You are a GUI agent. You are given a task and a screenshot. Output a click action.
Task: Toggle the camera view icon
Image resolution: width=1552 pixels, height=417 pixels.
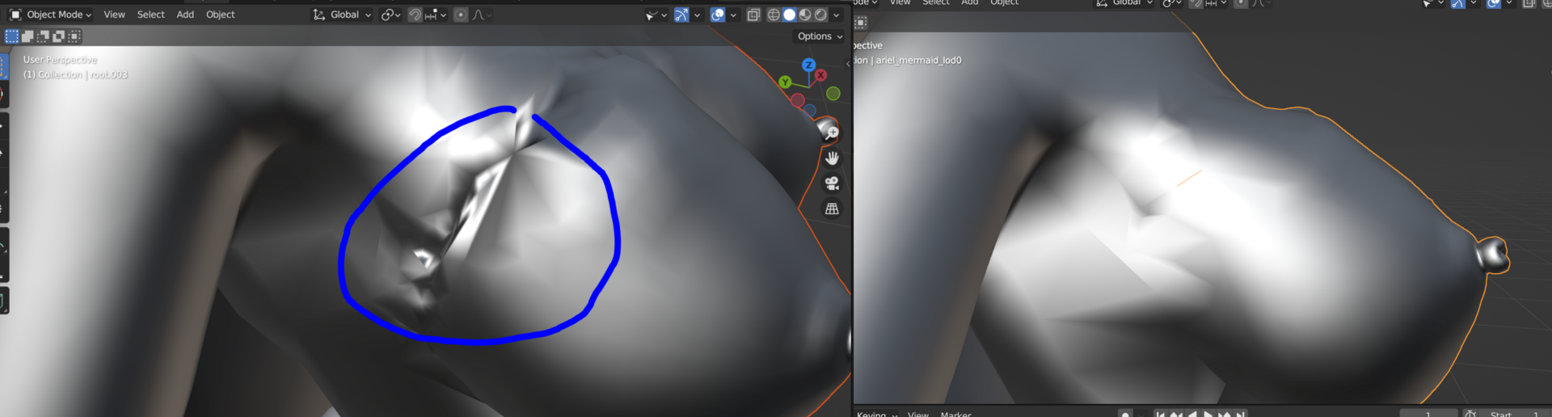(x=832, y=183)
